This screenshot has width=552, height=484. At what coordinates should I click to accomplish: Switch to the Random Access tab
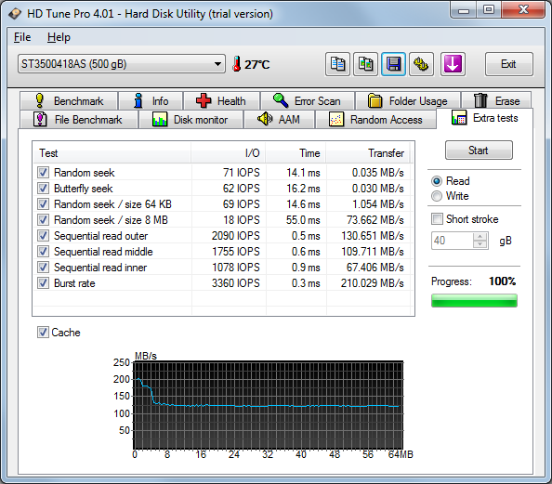(x=375, y=120)
